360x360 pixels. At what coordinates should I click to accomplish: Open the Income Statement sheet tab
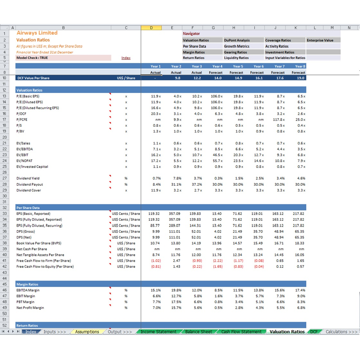158,332
